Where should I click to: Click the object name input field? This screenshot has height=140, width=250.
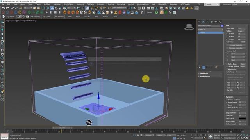coord(209,26)
